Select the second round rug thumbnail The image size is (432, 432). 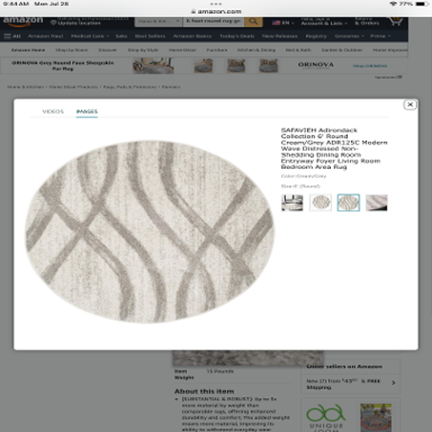(x=321, y=202)
